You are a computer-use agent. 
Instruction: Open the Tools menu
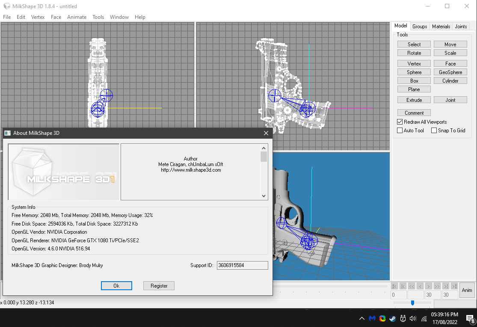pos(98,17)
